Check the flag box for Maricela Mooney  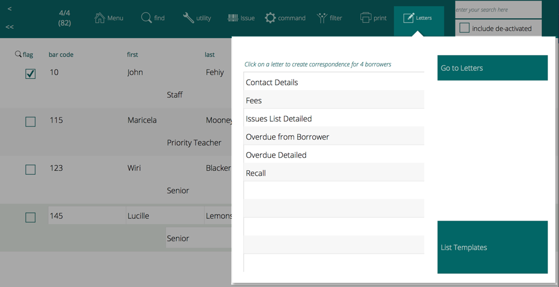pyautogui.click(x=31, y=121)
